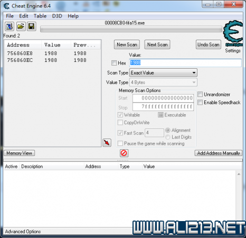The height and width of the screenshot is (238, 246).
Task: Click the Prev. column header in results
Action: (x=86, y=45)
